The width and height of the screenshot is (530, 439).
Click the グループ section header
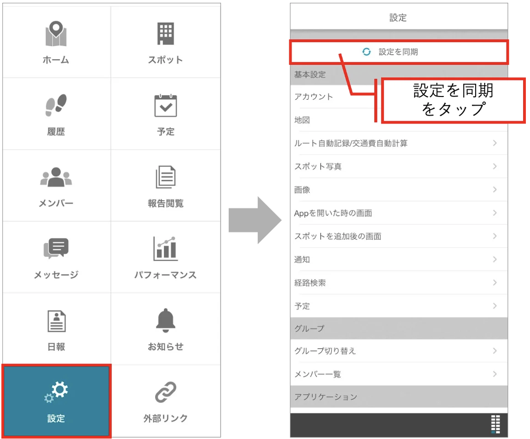399,329
